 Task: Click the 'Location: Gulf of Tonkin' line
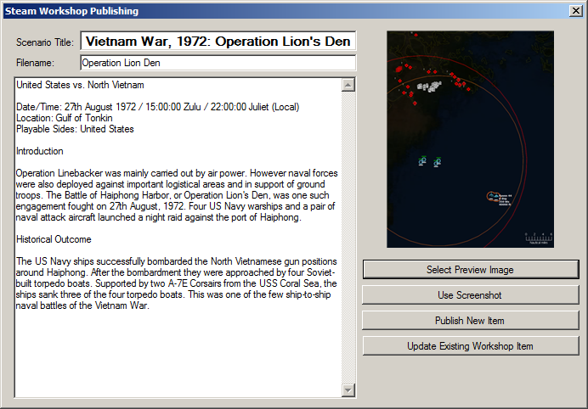[64, 118]
